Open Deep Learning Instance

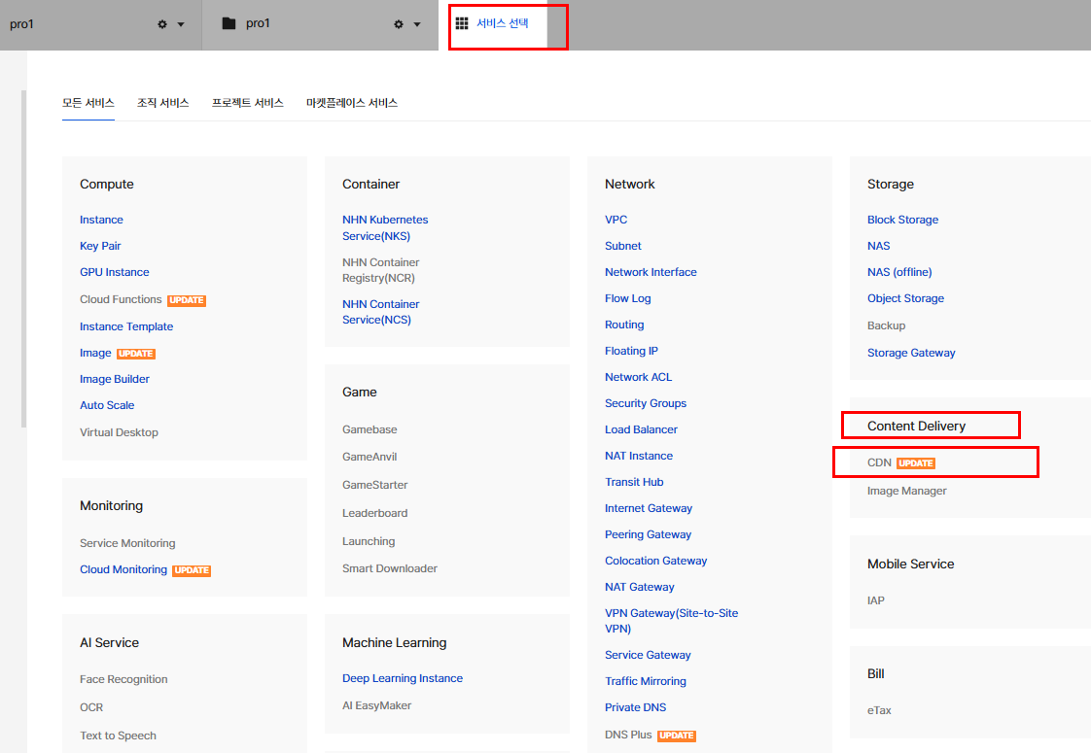tap(403, 678)
